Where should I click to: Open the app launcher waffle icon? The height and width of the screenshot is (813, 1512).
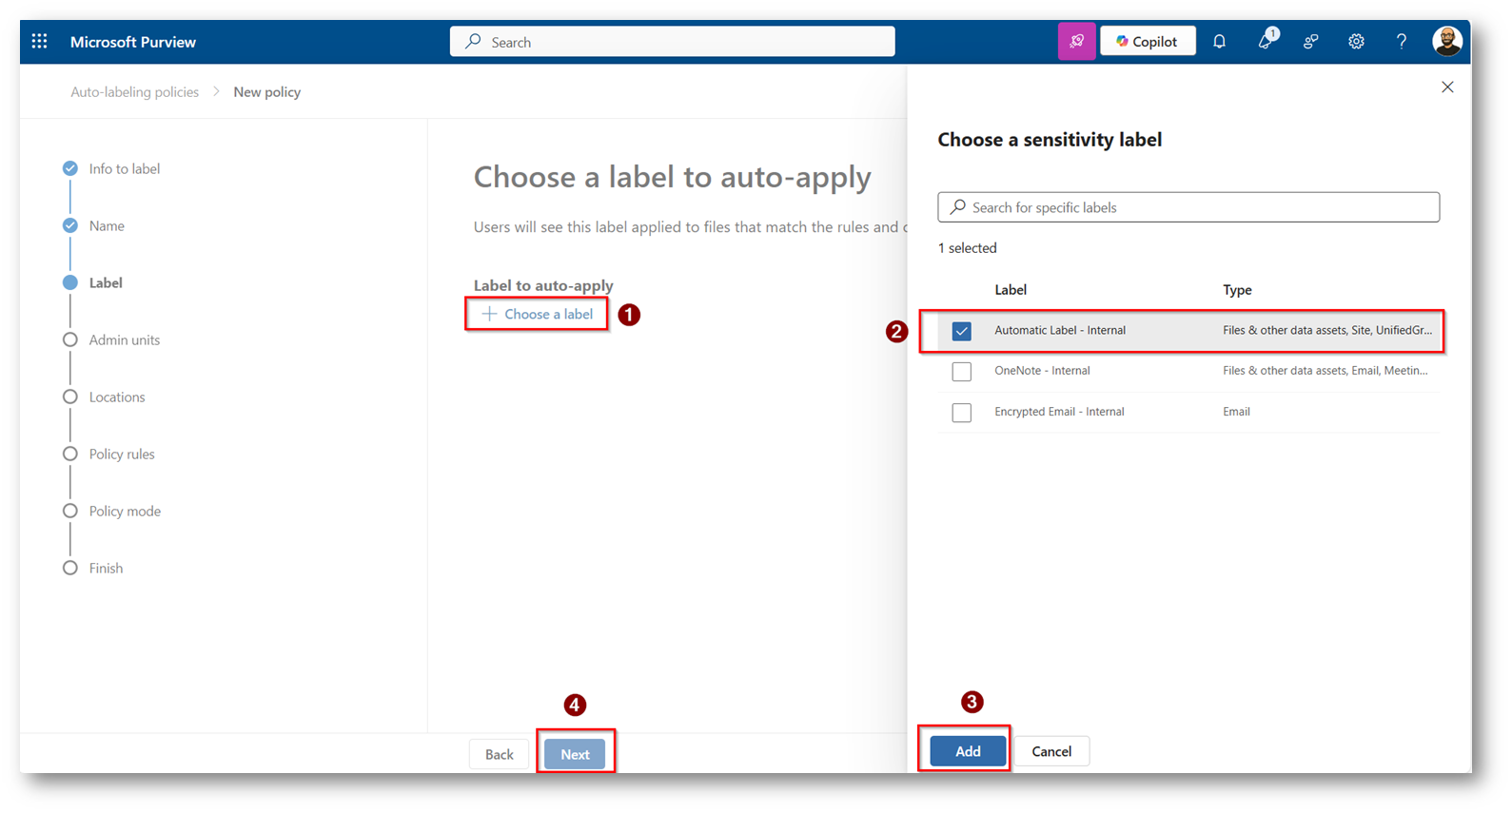point(39,42)
